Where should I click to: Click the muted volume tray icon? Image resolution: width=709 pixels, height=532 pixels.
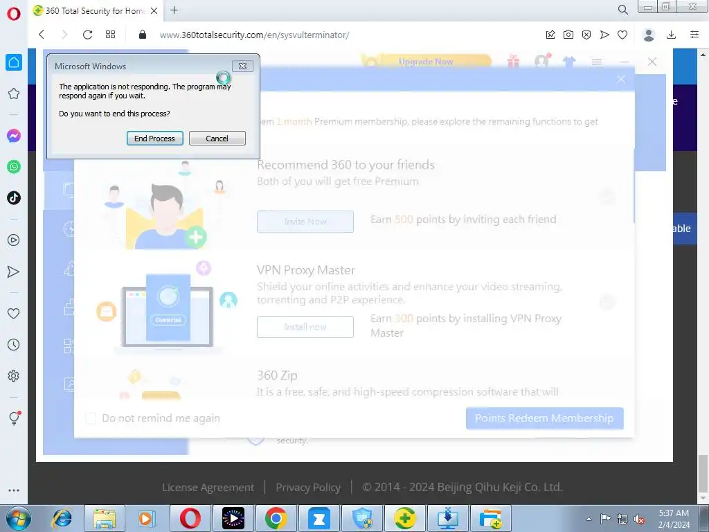click(x=639, y=519)
